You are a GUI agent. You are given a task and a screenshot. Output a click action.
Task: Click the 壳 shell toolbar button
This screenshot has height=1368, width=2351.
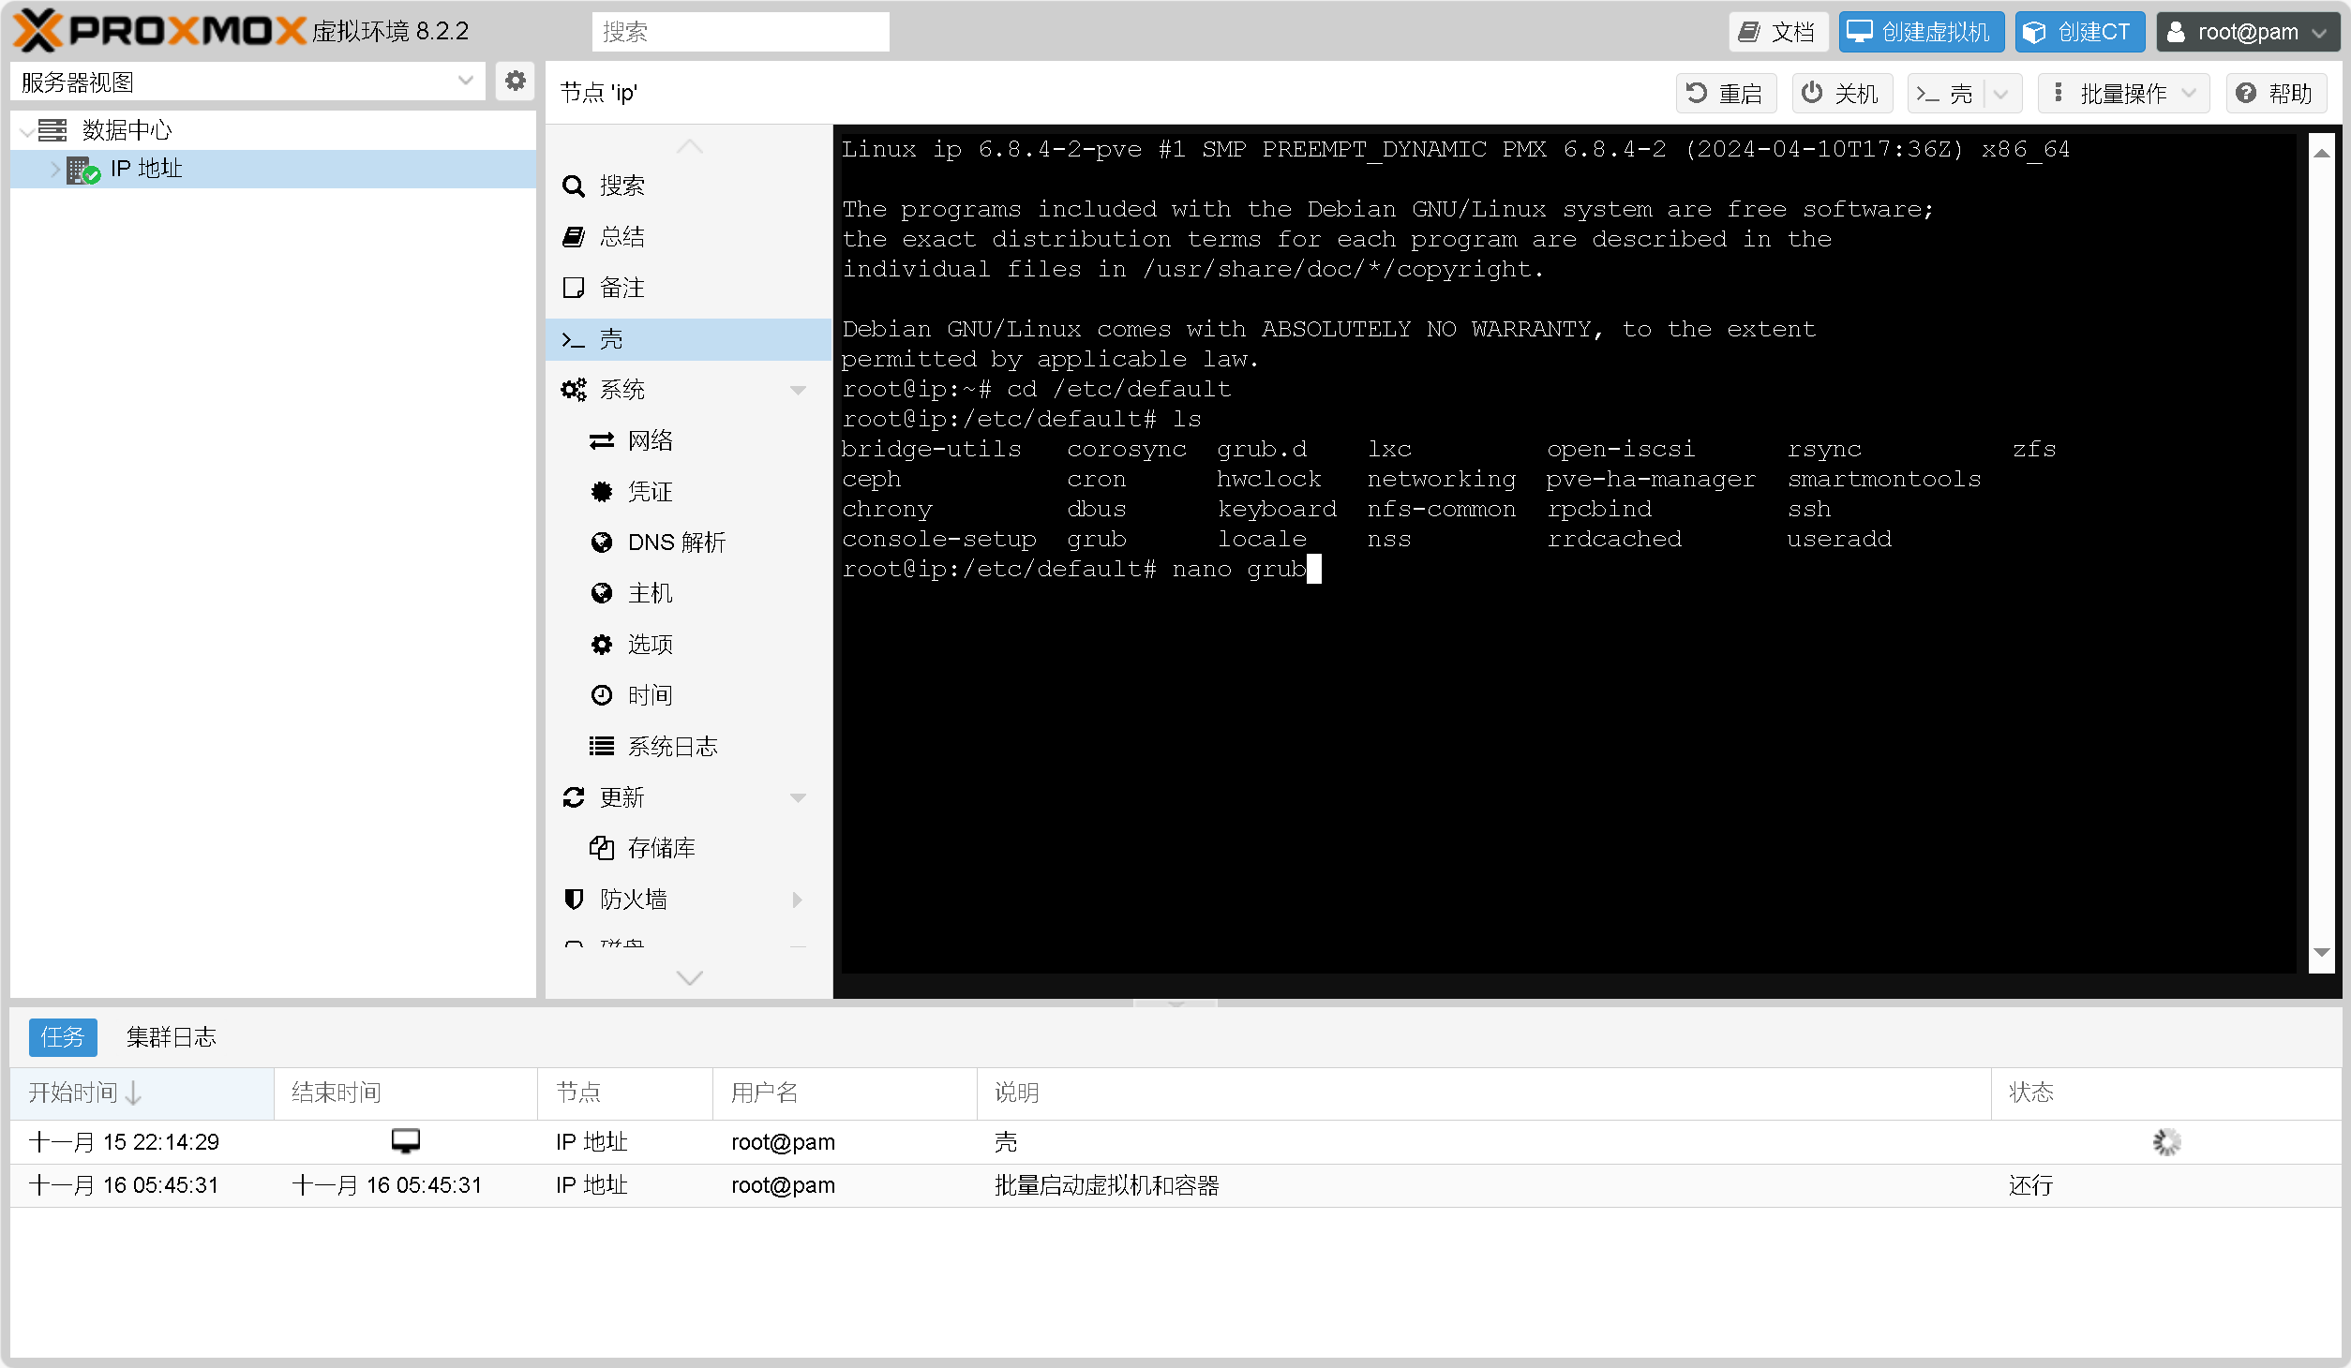point(1946,93)
